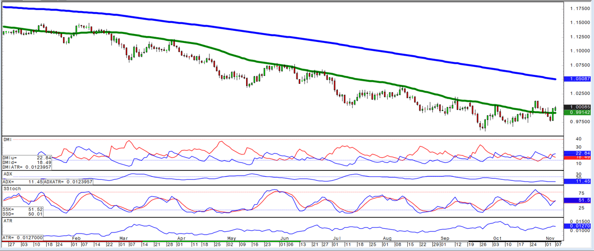Click the DMId= 18.49 readout
Viewport: 594px width, 251px height.
tap(26, 162)
